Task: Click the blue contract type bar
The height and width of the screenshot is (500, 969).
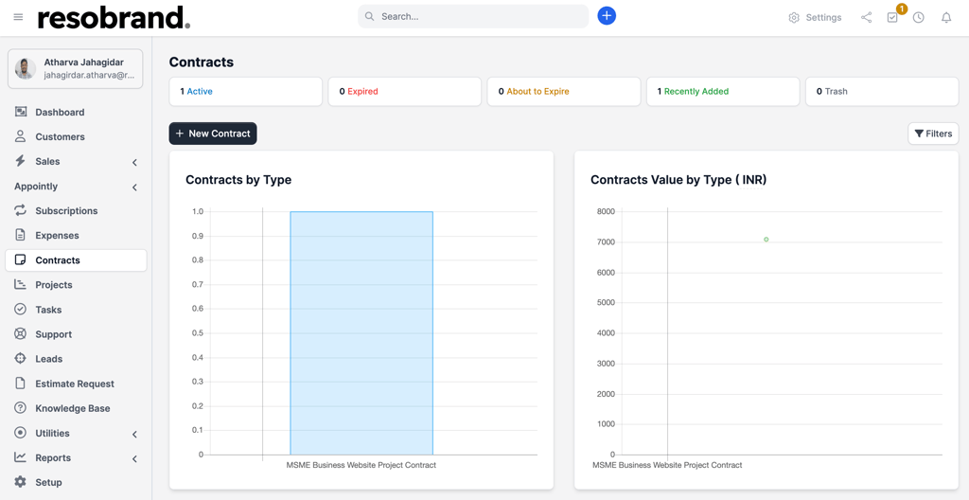Action: (x=361, y=332)
